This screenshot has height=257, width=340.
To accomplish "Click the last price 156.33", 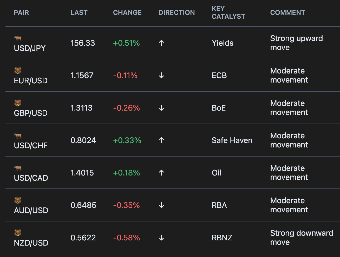I will coord(83,43).
